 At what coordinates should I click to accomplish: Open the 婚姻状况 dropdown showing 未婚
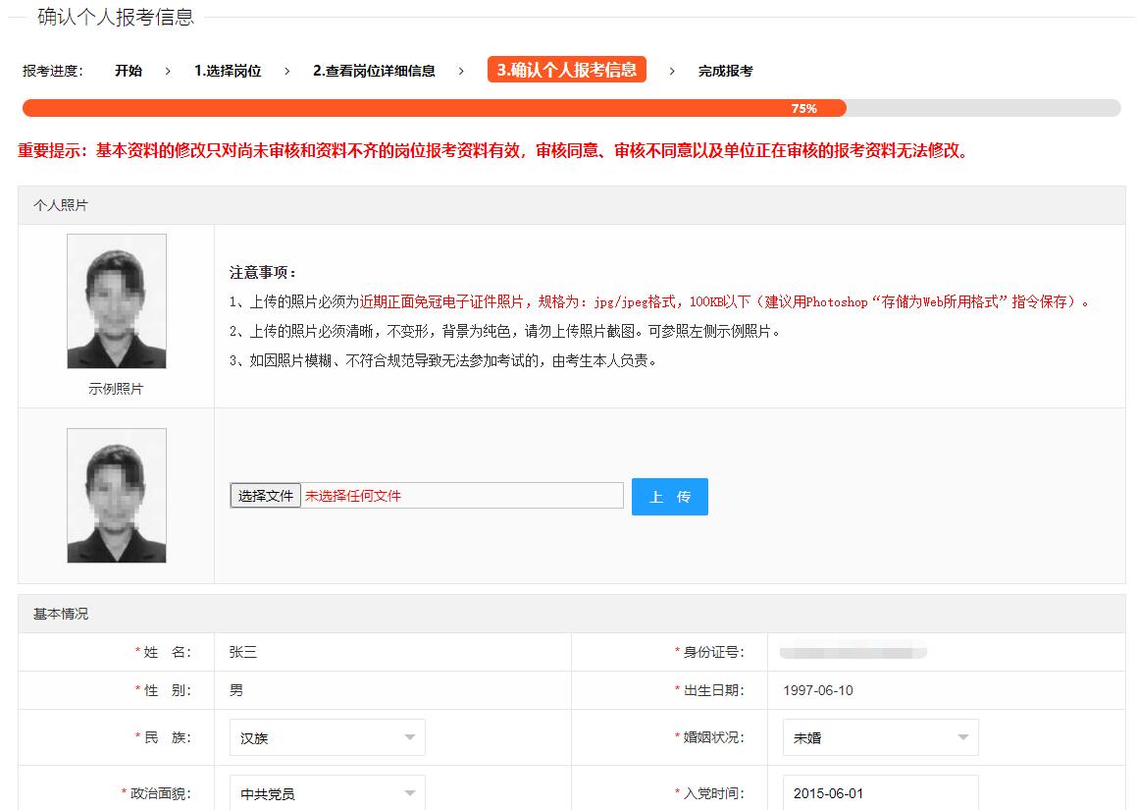pyautogui.click(x=878, y=737)
